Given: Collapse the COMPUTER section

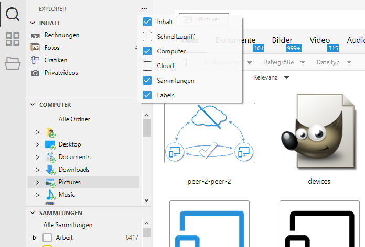Looking at the screenshot, I should click(x=33, y=105).
